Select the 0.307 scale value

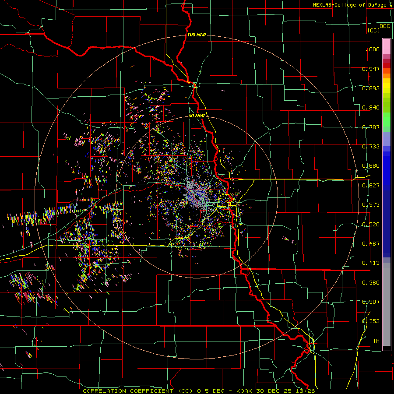[371, 302]
